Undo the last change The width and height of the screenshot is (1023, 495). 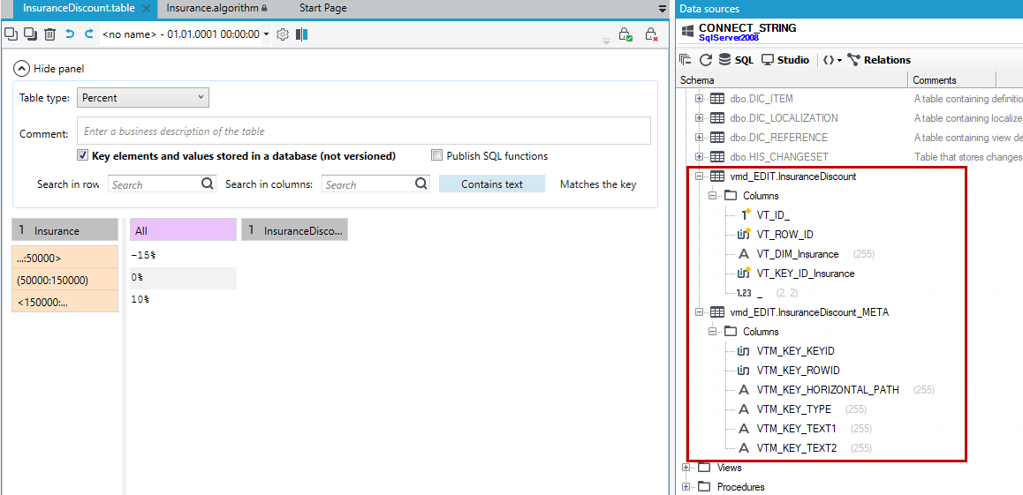(x=70, y=34)
